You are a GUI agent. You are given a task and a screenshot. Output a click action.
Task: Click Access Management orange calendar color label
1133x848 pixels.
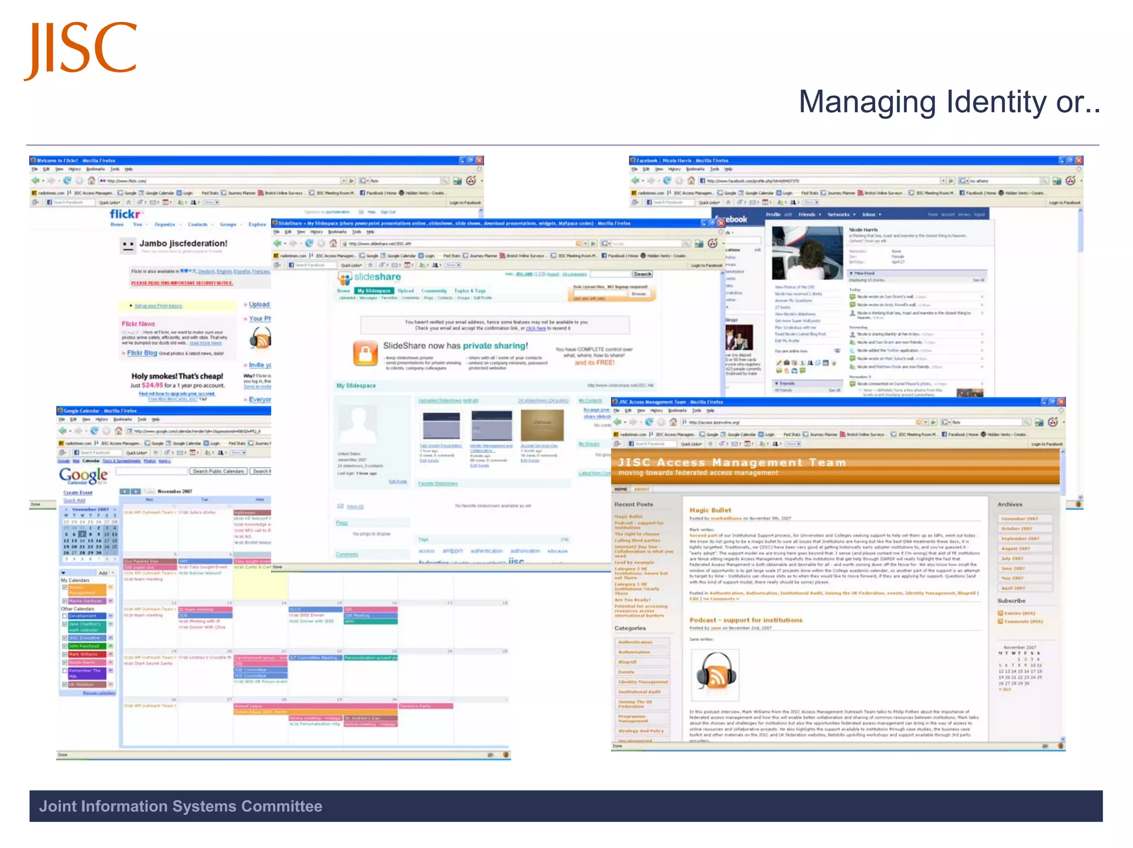pyautogui.click(x=87, y=590)
